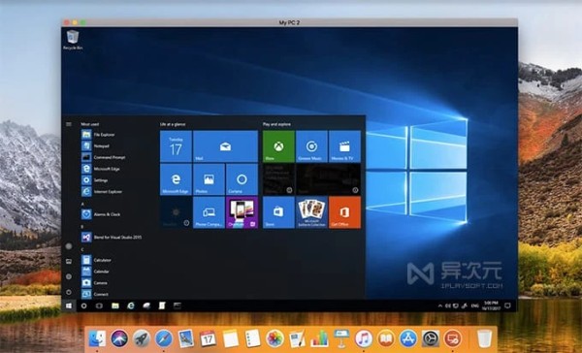Viewport: 582px width, 353px height.
Task: Click the Windows Start button
Action: pyautogui.click(x=69, y=305)
